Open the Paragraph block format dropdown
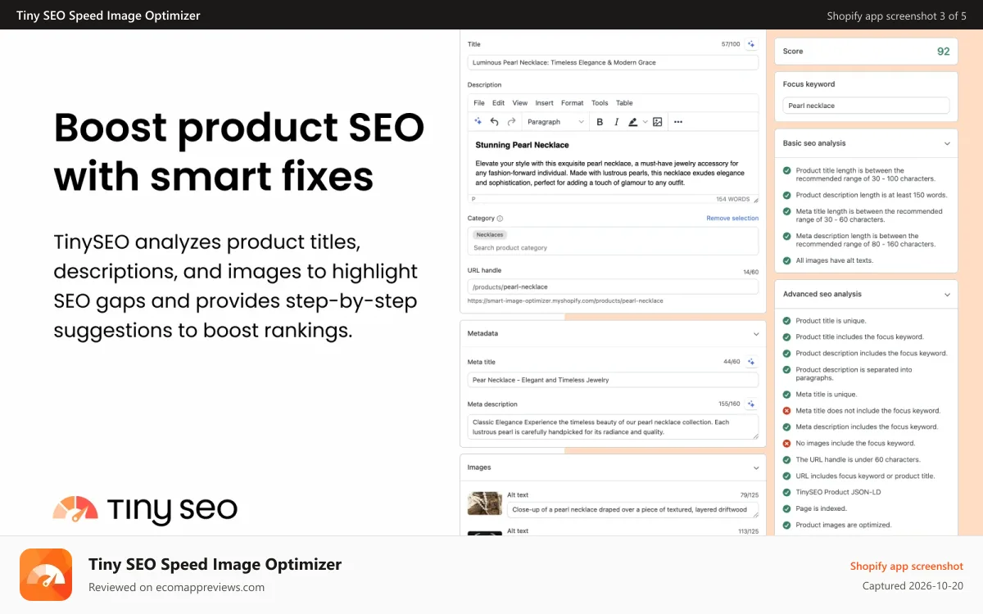This screenshot has width=983, height=614. [555, 122]
